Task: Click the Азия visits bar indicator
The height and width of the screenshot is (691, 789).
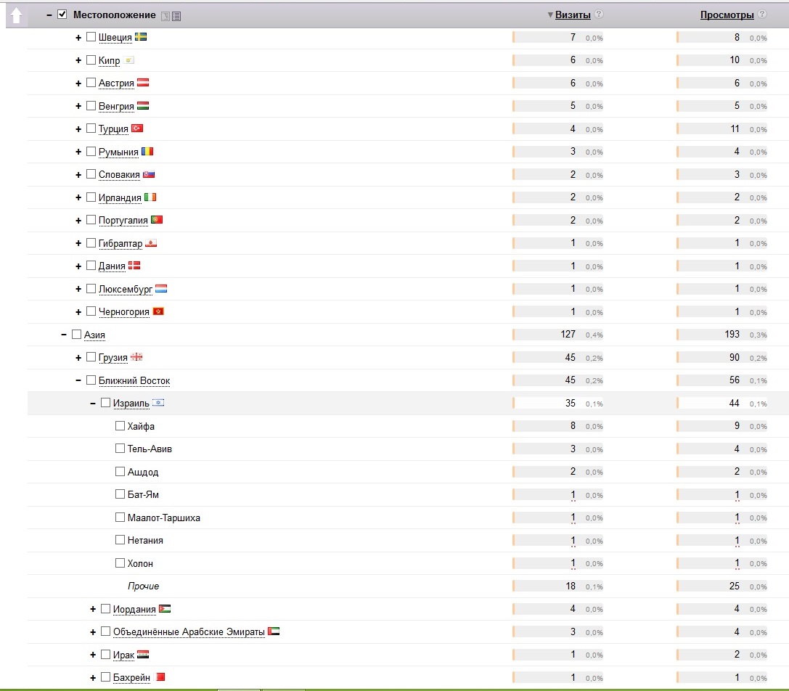Action: click(514, 335)
